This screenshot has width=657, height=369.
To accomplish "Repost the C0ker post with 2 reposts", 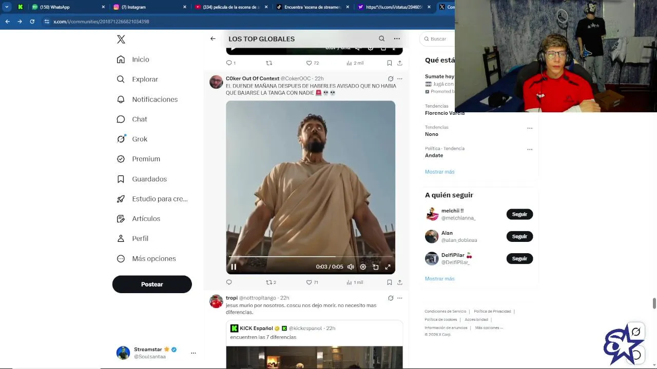I will tap(271, 282).
